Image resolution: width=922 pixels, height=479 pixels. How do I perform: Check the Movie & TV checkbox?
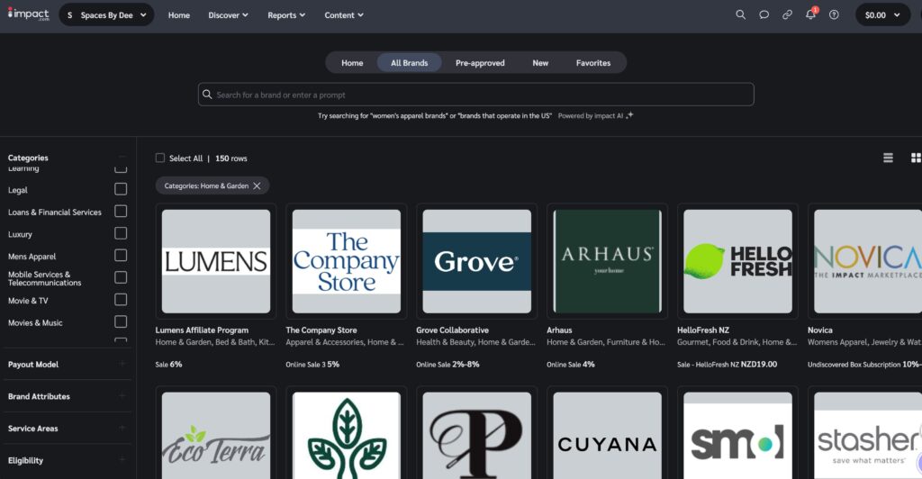pyautogui.click(x=121, y=300)
